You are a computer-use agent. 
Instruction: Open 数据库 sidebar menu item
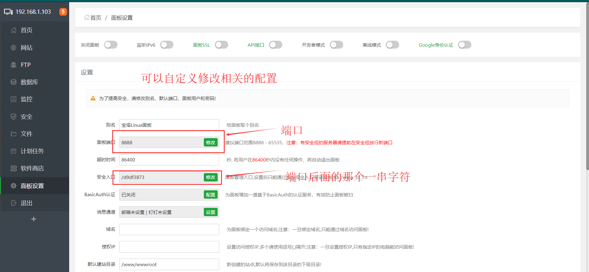tap(35, 82)
